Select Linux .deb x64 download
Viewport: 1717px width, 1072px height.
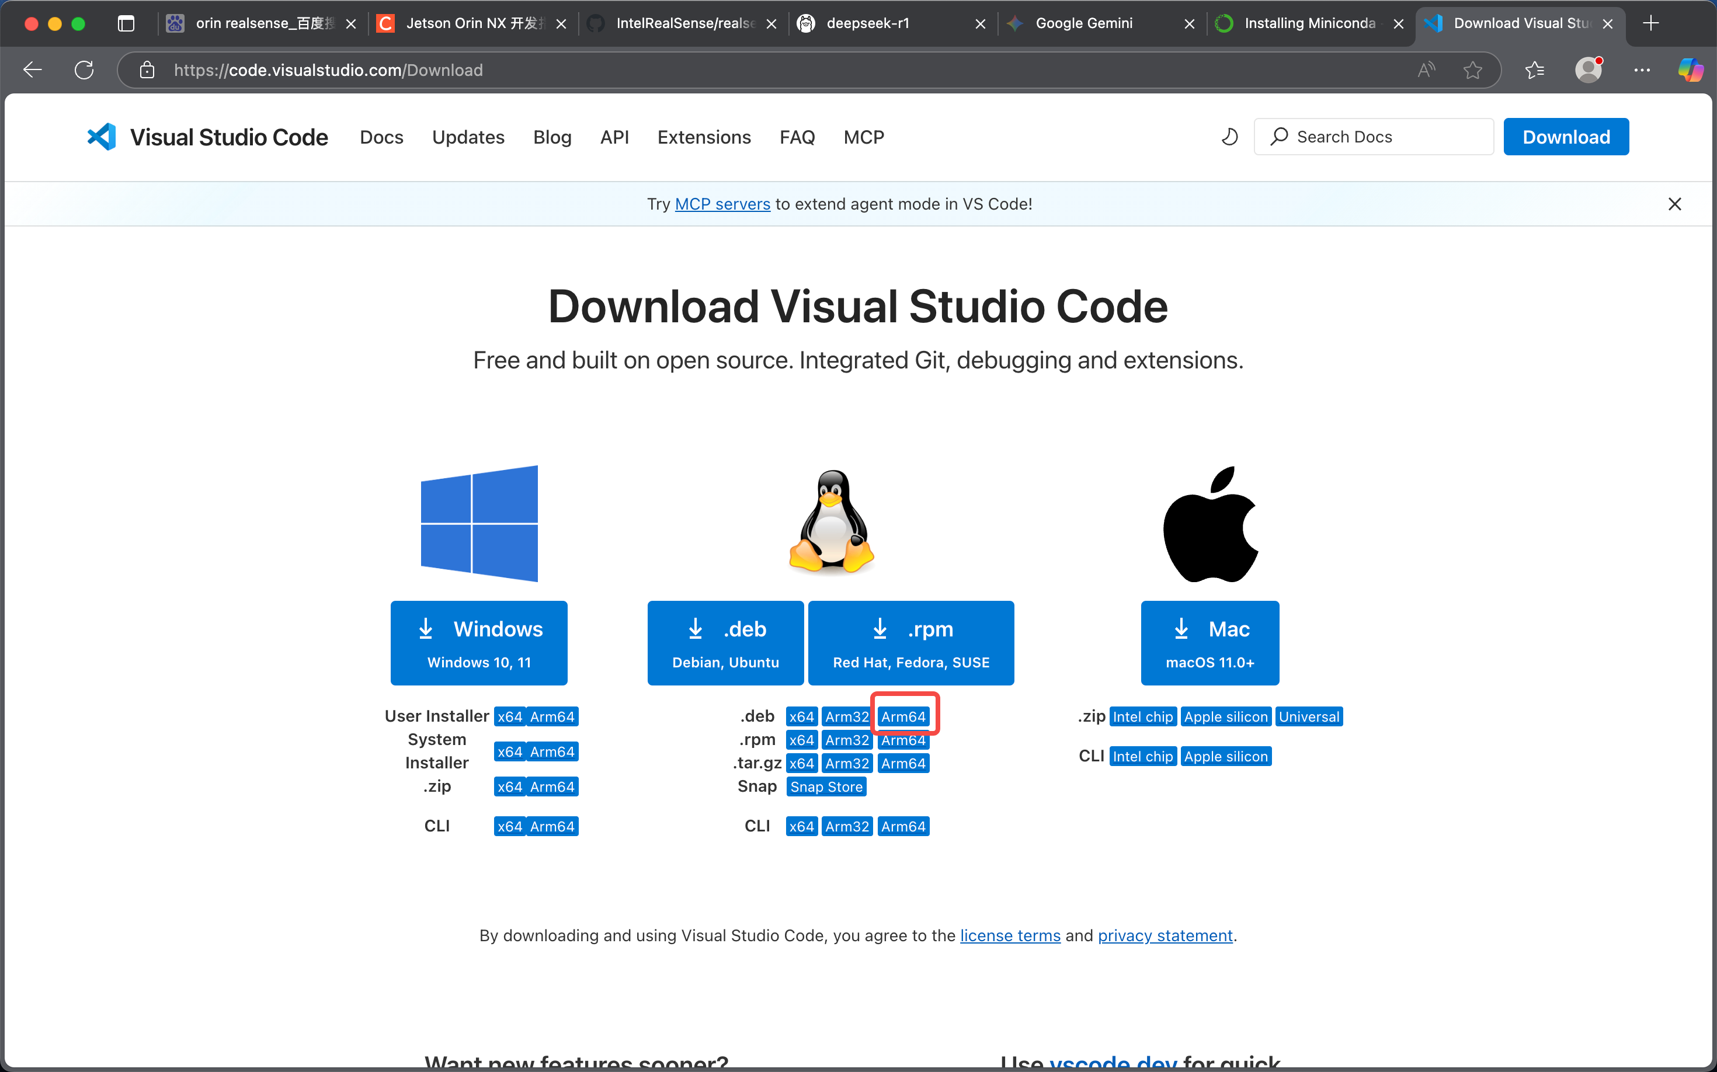[802, 717]
